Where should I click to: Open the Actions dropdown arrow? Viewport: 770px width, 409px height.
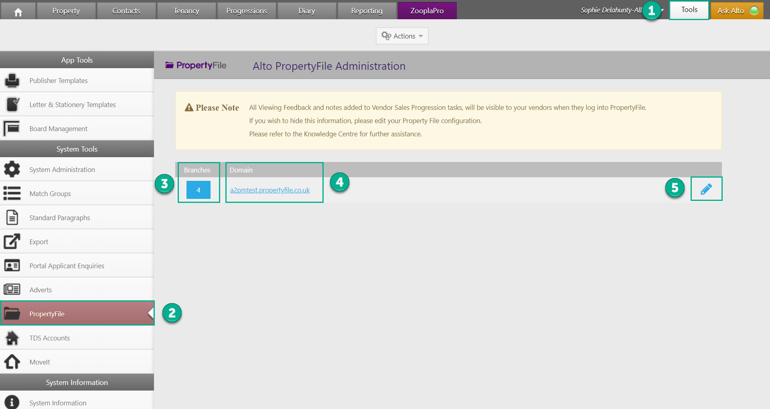[x=421, y=36]
